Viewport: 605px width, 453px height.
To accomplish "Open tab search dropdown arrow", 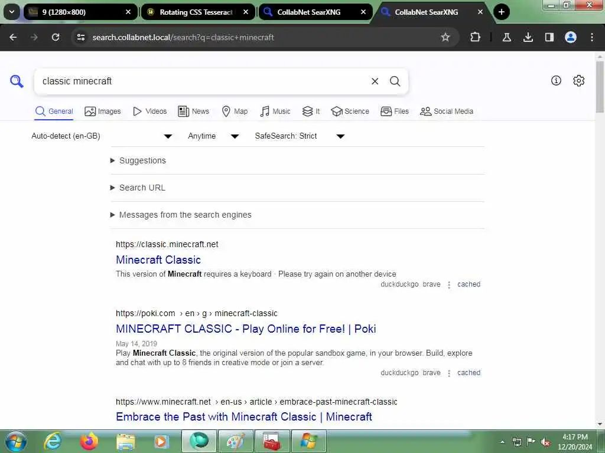I will tap(12, 12).
